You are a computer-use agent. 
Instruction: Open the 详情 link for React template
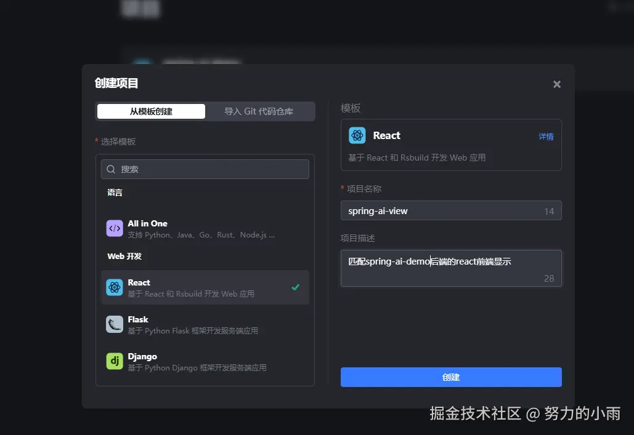(x=546, y=137)
